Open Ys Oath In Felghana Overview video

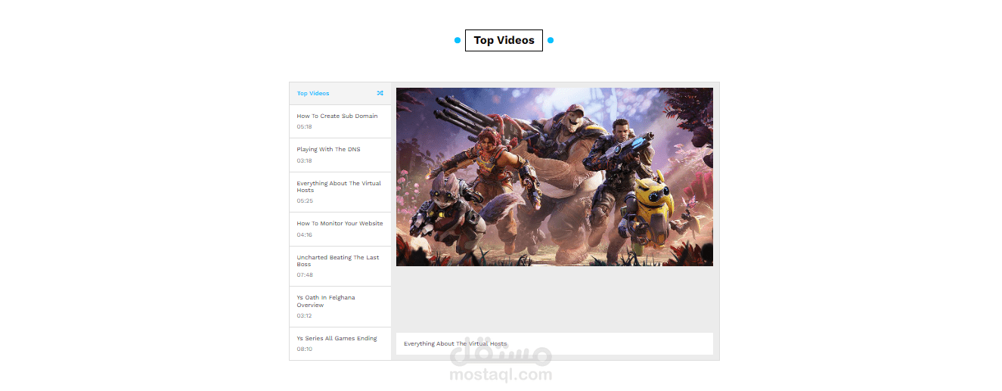coord(340,306)
